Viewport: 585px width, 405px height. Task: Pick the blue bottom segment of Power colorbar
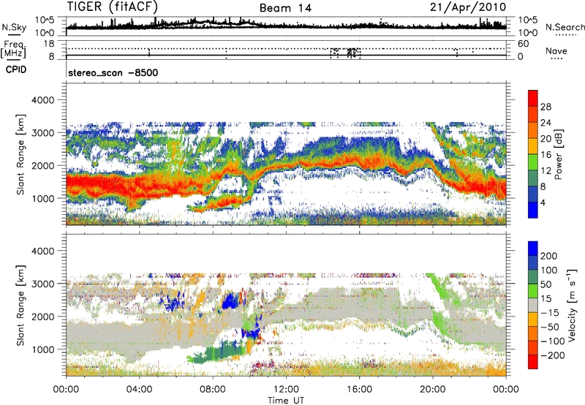coord(533,211)
